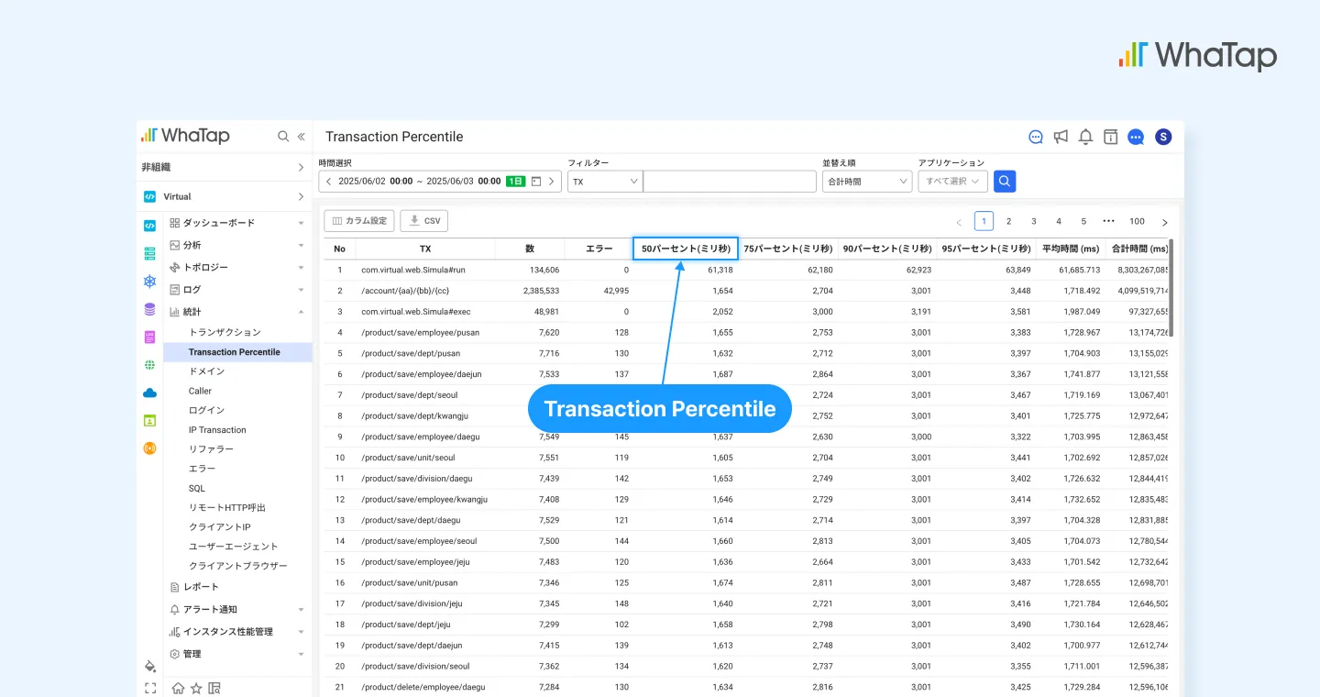Image resolution: width=1320 pixels, height=697 pixels.
Task: Click the blue search button
Action: coord(1005,182)
